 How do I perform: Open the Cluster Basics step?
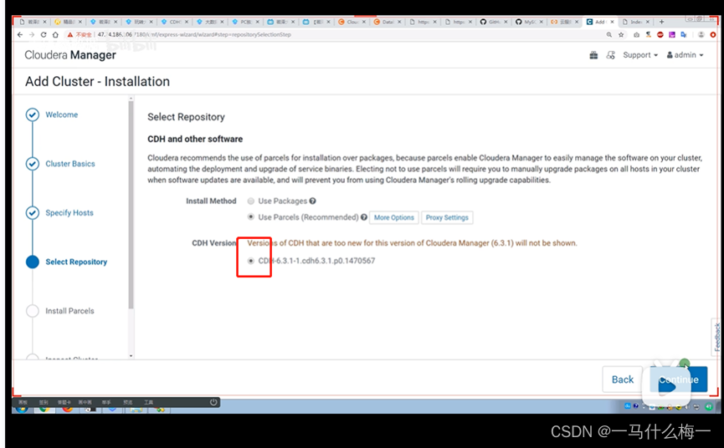(x=70, y=164)
